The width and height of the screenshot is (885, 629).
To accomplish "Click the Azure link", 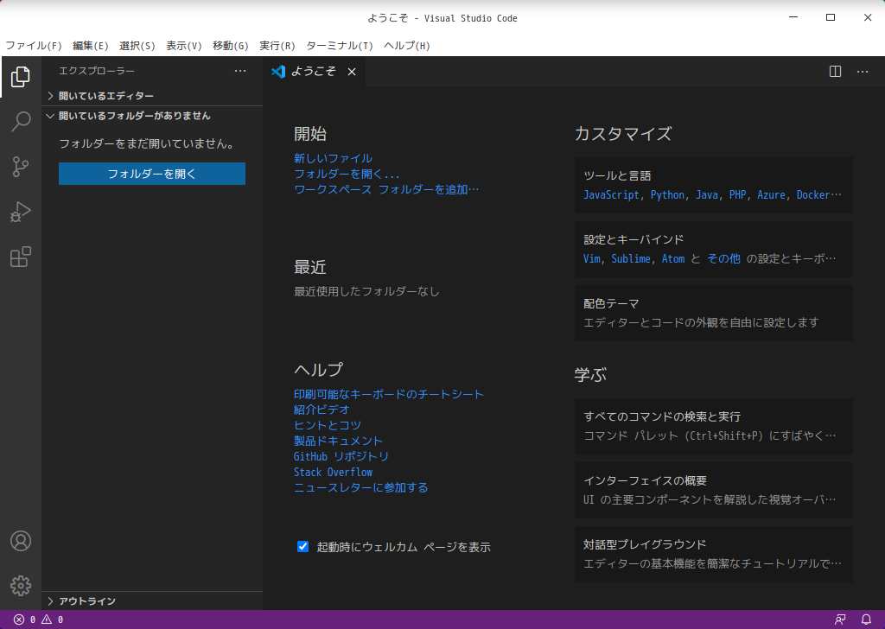I will click(x=771, y=195).
